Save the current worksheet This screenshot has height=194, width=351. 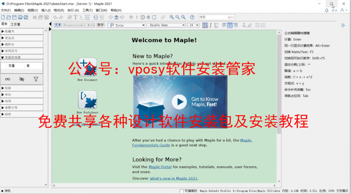tap(14, 17)
